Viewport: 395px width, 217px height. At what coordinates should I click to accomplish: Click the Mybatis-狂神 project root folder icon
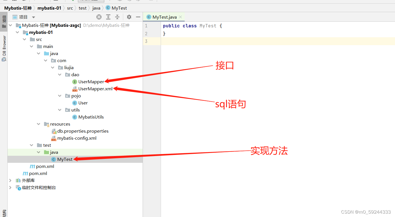pos(18,25)
